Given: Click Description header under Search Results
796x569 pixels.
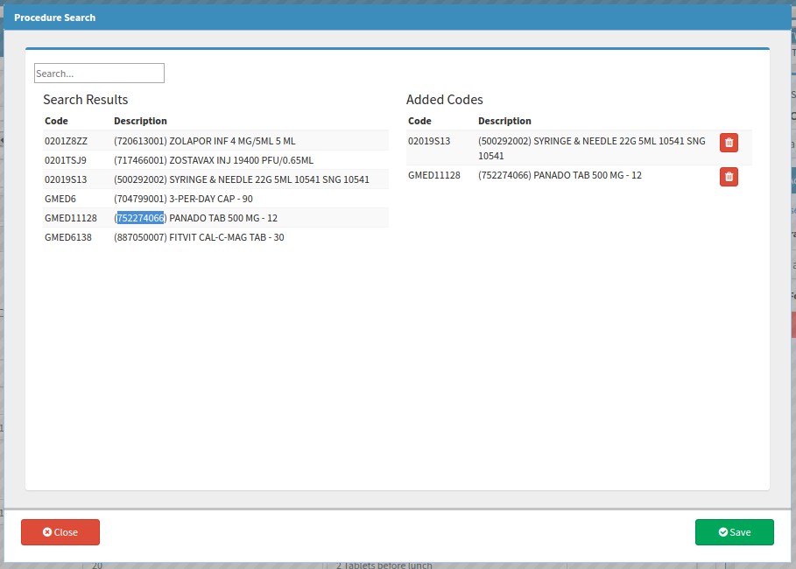Looking at the screenshot, I should 140,121.
